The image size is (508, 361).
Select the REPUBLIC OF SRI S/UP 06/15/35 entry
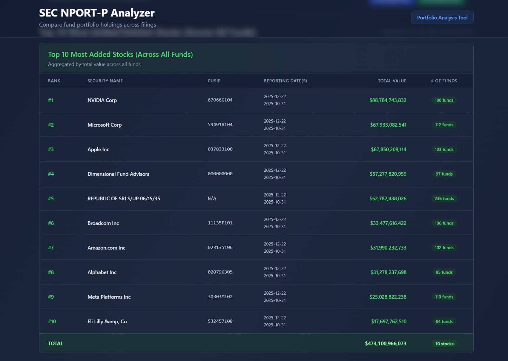[x=124, y=198]
